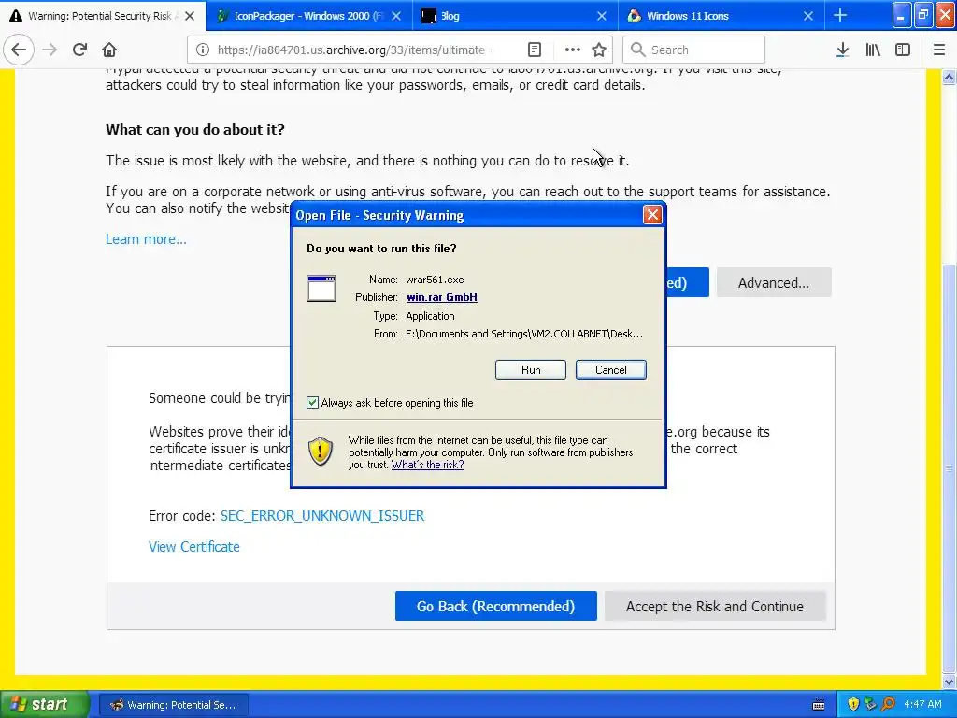Toggle the sidebars icon
Image resolution: width=957 pixels, height=718 pixels.
point(903,50)
